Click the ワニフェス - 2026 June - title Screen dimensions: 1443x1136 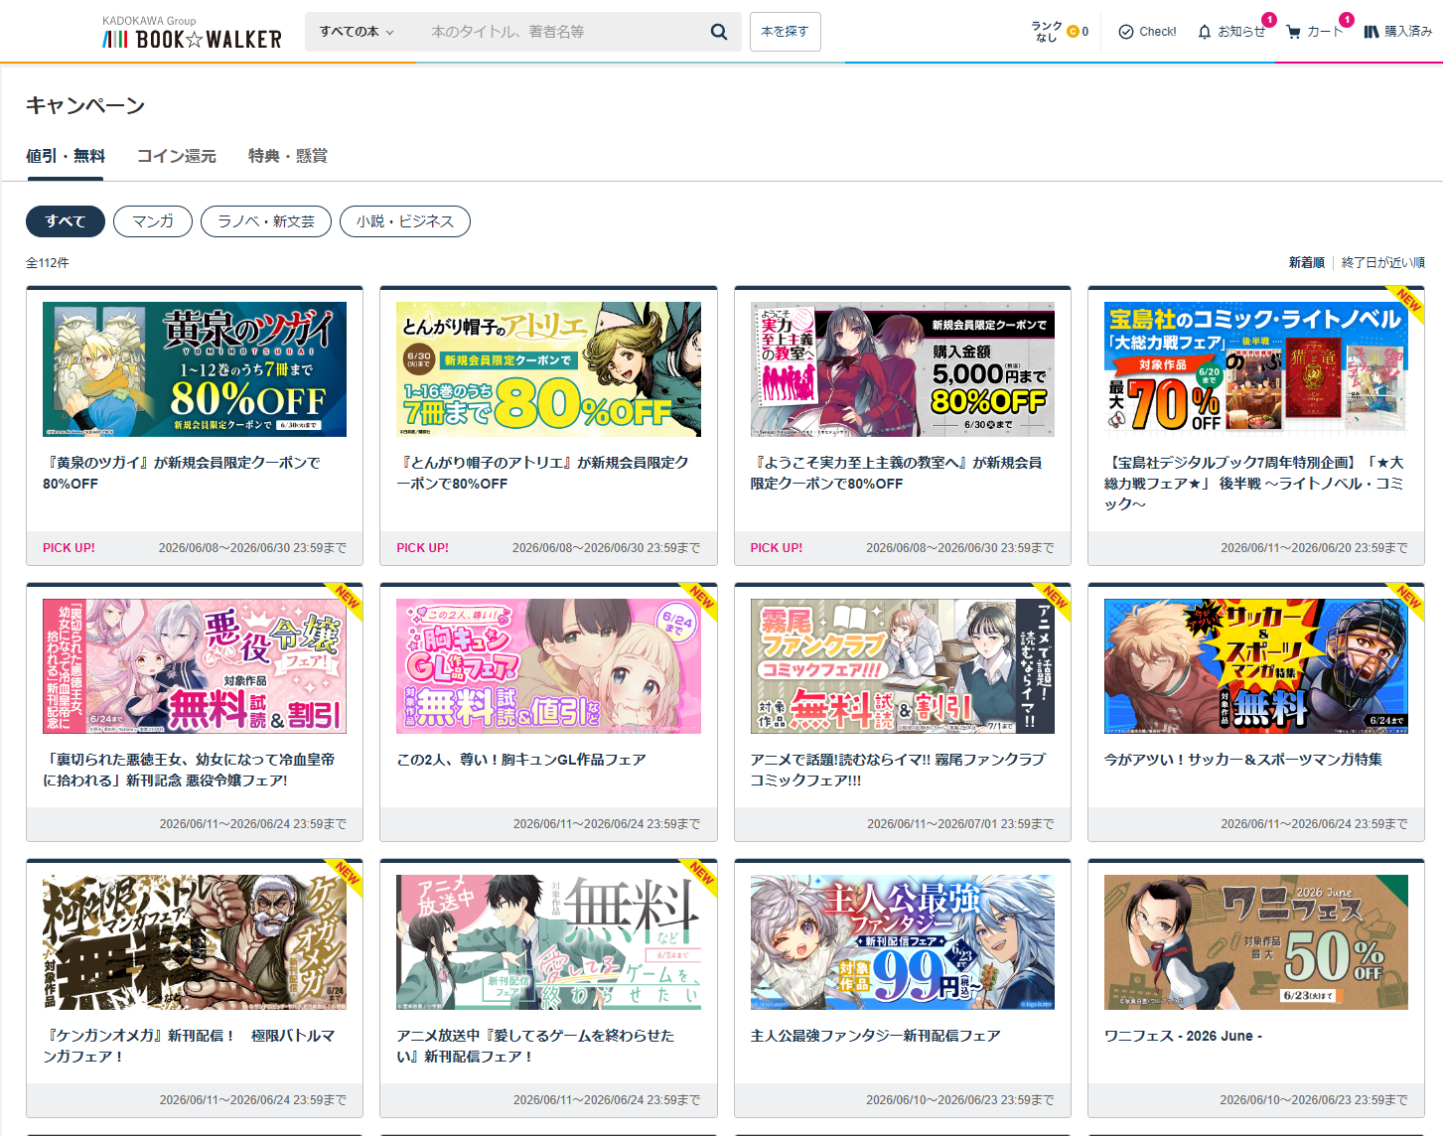[x=1183, y=1036]
